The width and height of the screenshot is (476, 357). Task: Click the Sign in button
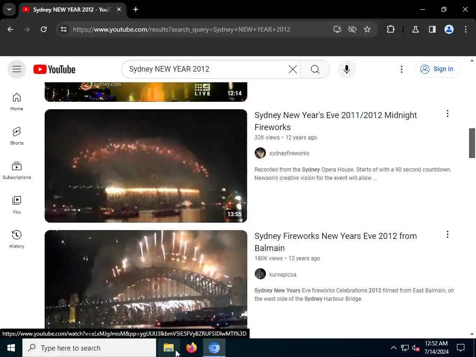point(437,69)
